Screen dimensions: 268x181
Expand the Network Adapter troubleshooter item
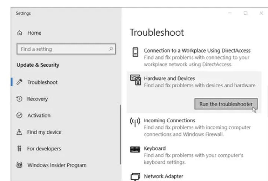(194, 176)
